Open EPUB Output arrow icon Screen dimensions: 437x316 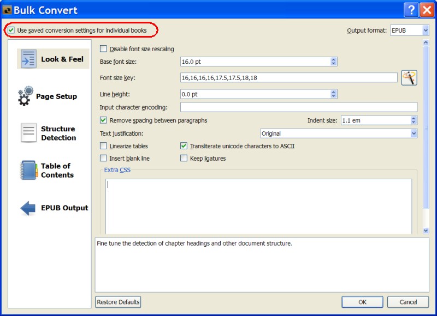(x=28, y=208)
